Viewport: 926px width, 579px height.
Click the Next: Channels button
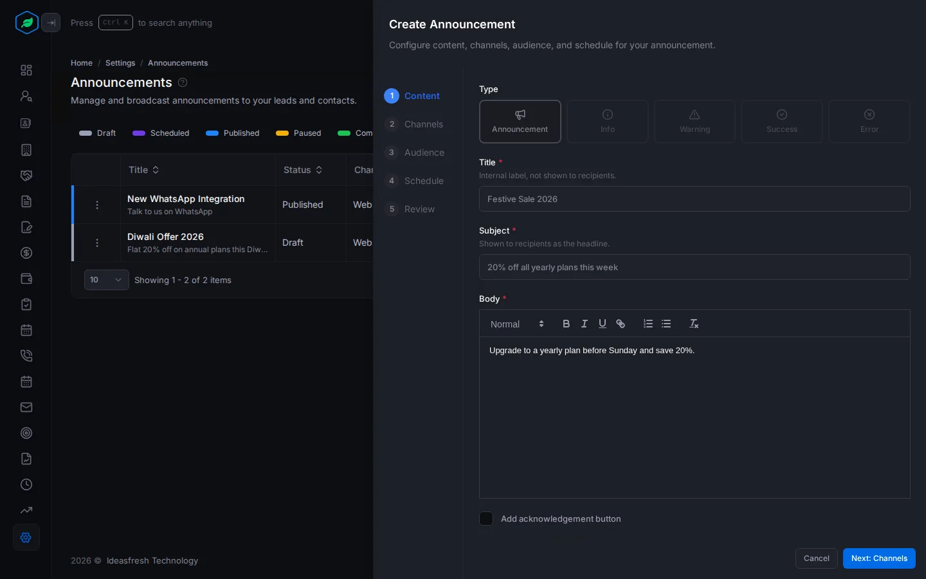pos(879,558)
